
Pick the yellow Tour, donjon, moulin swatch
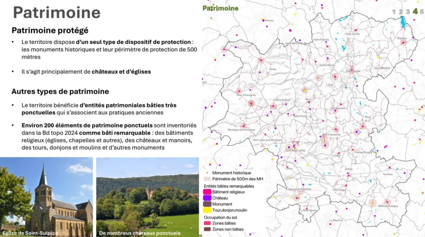point(207,210)
